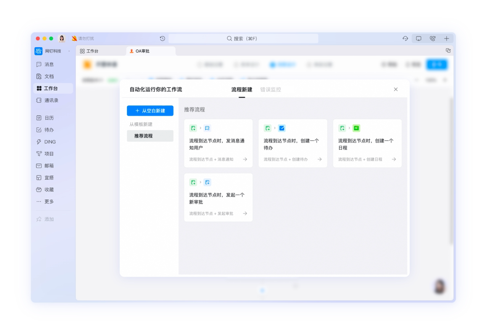The width and height of the screenshot is (486, 335).
Task: Open 文档 documents in sidebar
Action: coord(49,77)
